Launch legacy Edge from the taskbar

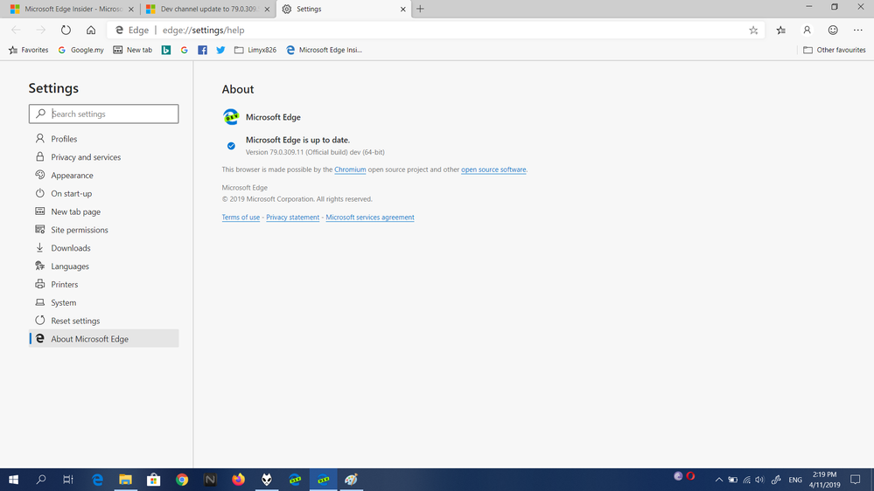(97, 480)
